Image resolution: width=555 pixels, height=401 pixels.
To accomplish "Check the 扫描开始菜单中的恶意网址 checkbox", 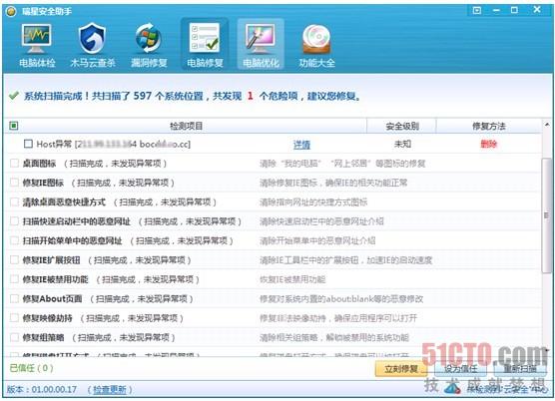I will [x=15, y=240].
